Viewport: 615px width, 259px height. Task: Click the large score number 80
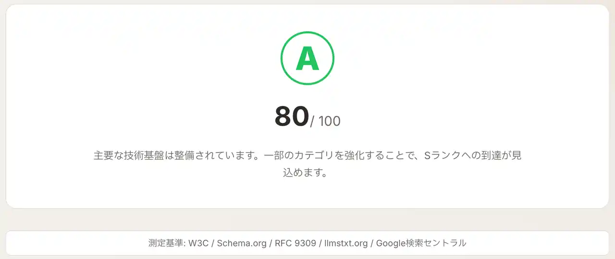tap(292, 116)
